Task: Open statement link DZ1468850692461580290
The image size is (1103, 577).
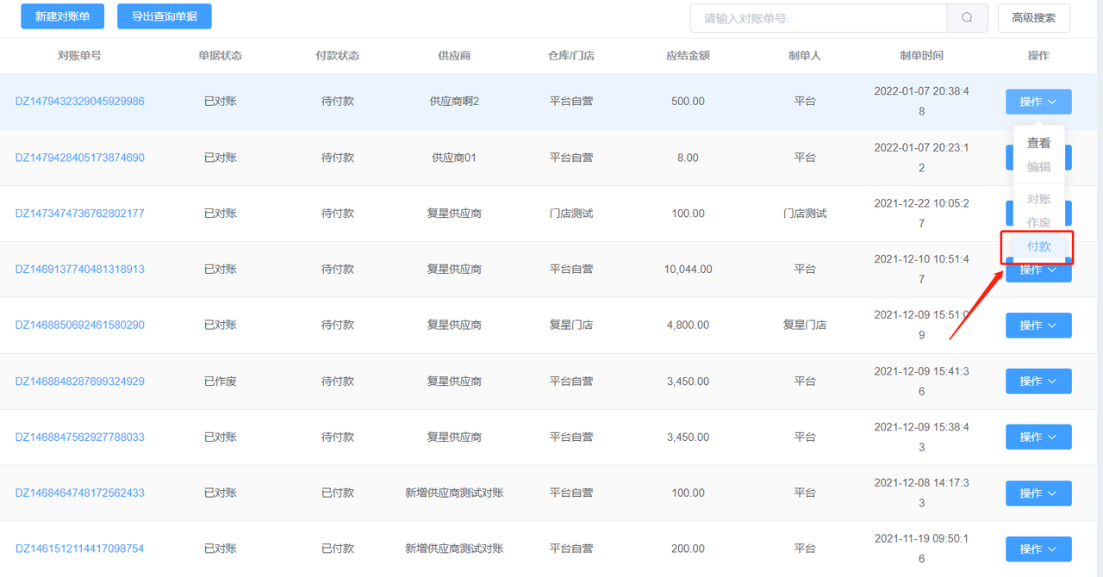Action: 80,326
